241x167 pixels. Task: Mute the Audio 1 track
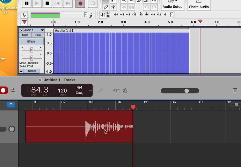25,35
